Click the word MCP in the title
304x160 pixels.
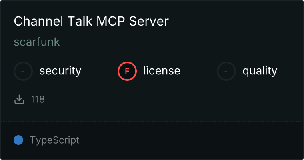[111, 21]
